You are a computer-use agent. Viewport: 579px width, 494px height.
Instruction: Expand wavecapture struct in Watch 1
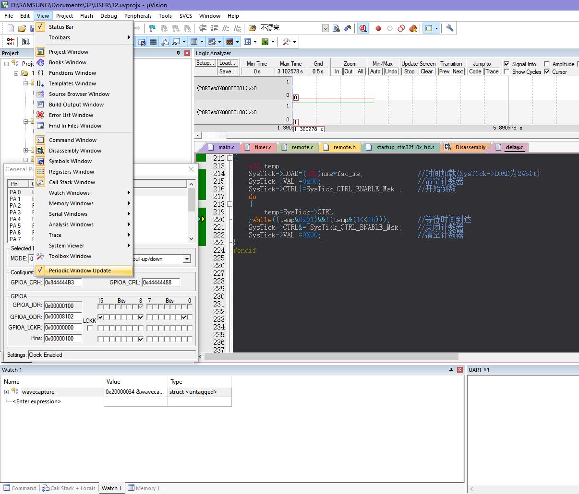[6, 392]
